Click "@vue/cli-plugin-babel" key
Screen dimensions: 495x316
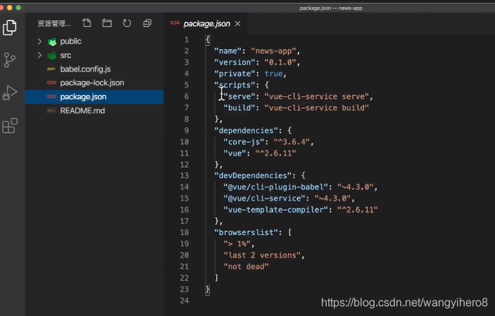(275, 187)
